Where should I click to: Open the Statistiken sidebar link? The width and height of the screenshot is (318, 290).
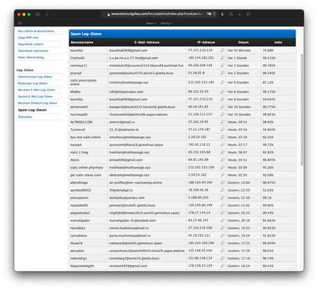coord(25,117)
